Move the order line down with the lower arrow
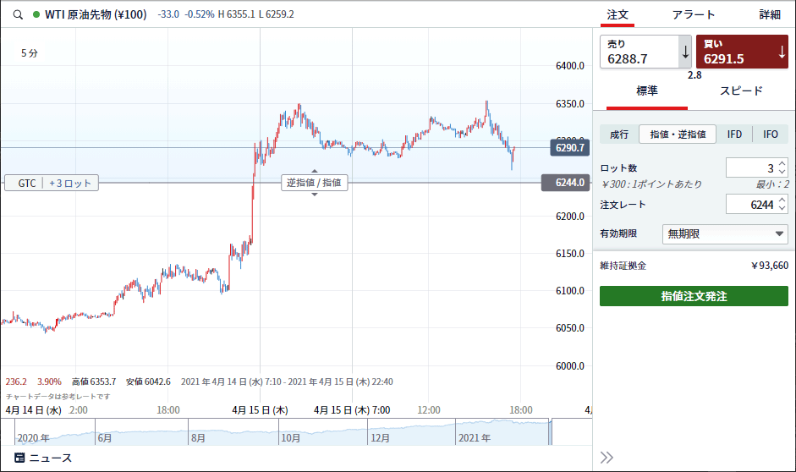Viewport: 796px width, 472px height. point(314,195)
